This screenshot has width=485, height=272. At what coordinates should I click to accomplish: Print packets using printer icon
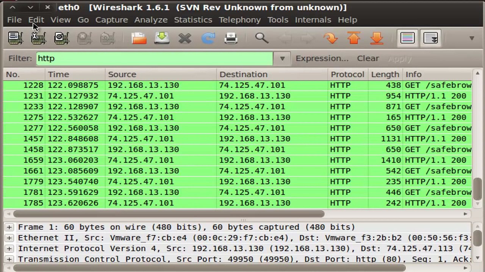[x=231, y=38]
